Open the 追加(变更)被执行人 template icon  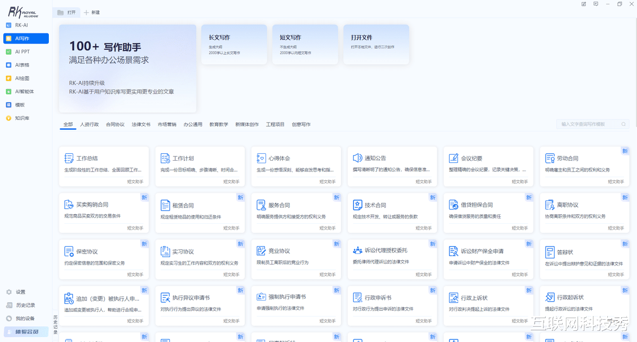point(69,297)
